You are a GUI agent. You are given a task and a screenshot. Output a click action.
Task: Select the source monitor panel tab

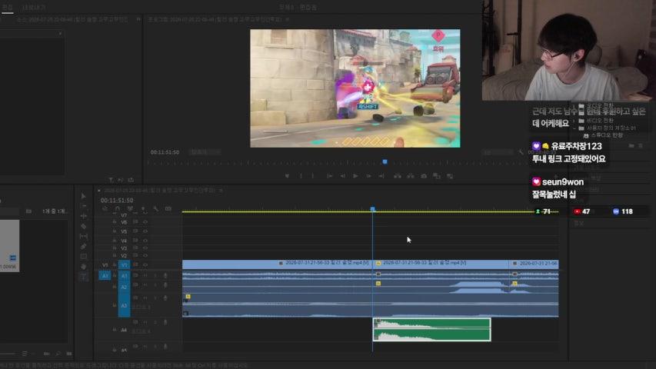72,19
